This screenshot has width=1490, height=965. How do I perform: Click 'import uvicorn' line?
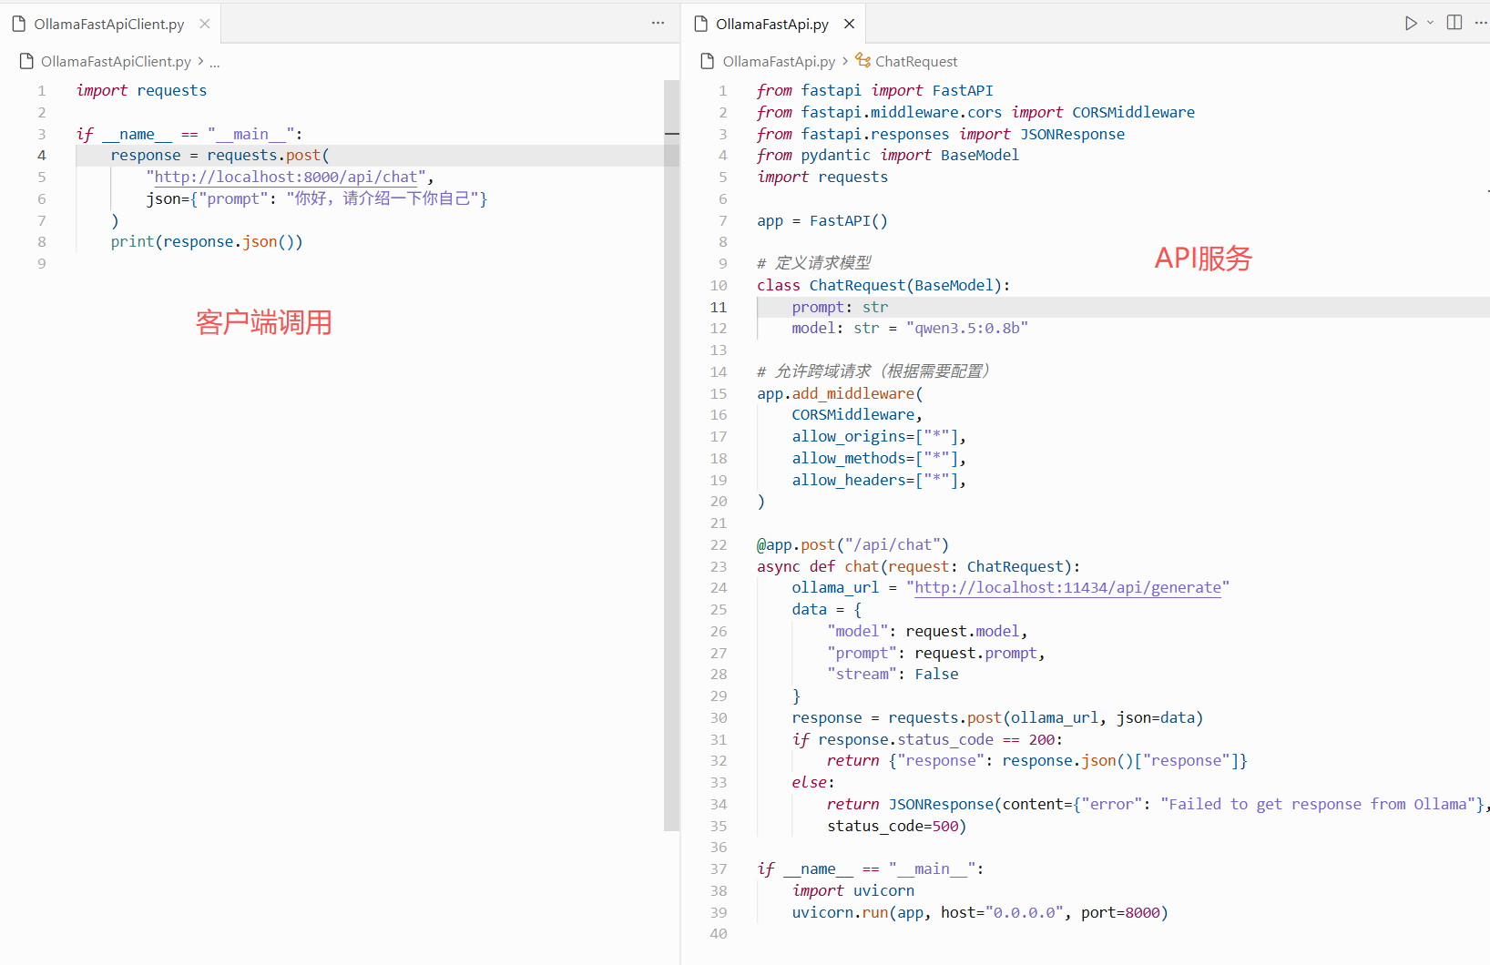[853, 890]
